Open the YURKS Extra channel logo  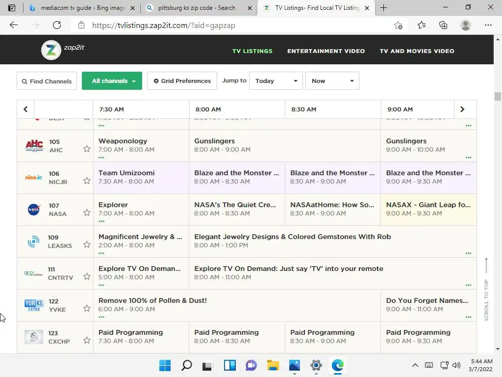pos(34,305)
